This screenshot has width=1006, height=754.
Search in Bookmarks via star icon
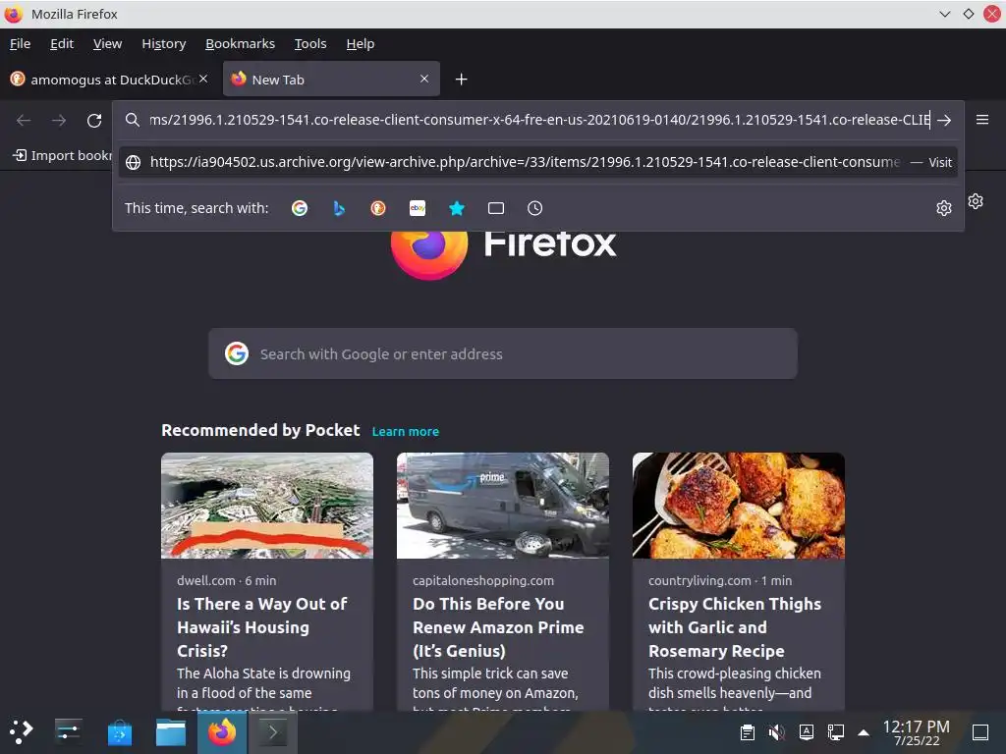point(457,208)
